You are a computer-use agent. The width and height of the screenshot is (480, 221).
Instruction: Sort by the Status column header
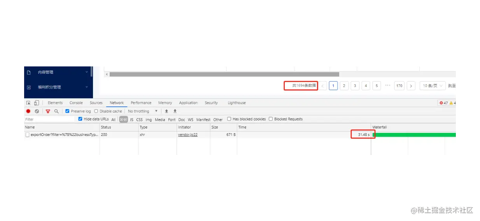coord(119,127)
